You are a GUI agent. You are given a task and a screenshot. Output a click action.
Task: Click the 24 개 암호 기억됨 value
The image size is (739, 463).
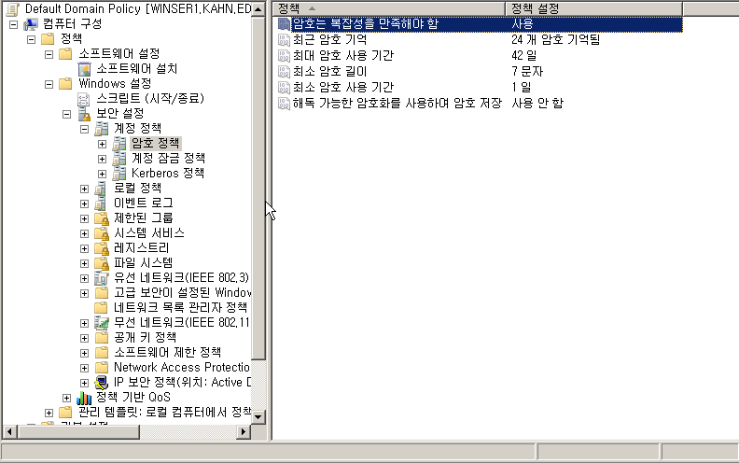(x=556, y=40)
